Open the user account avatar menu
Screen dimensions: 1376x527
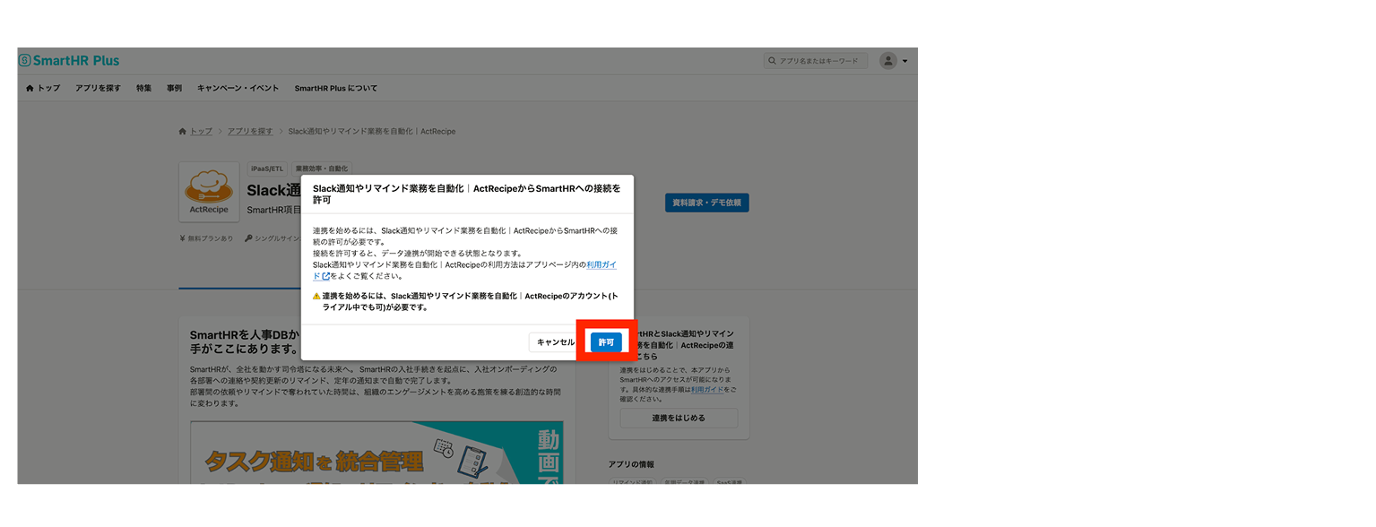click(893, 61)
